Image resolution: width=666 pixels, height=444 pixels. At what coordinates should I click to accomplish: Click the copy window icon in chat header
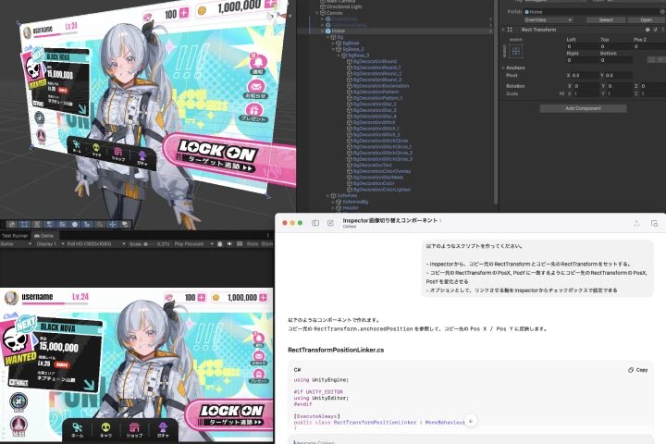pos(654,223)
